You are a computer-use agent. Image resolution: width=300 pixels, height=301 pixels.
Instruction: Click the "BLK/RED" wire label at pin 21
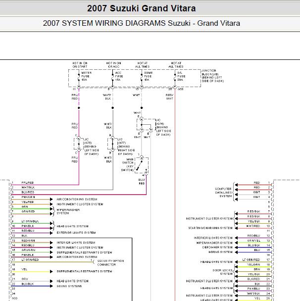click(x=254, y=279)
